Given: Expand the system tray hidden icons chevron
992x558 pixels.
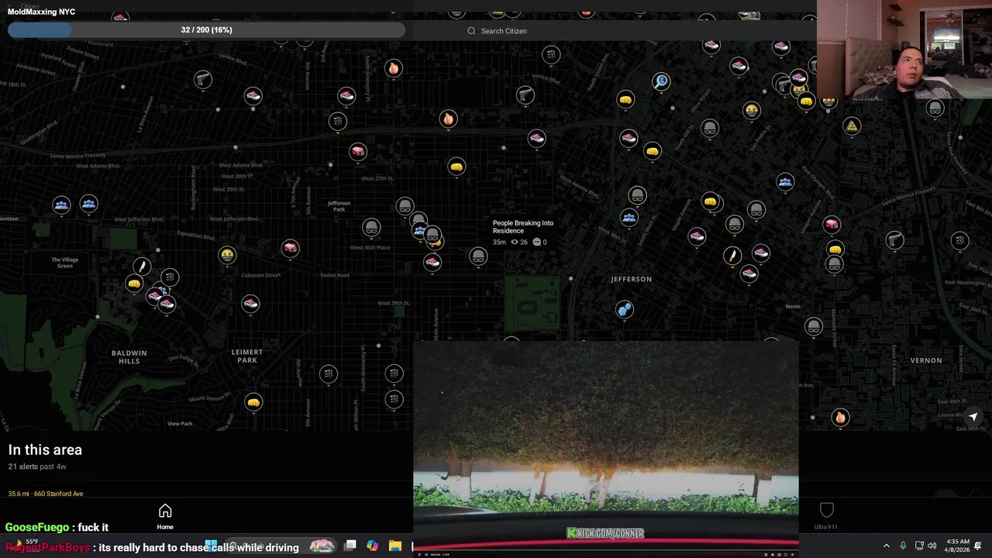Looking at the screenshot, I should 887,546.
